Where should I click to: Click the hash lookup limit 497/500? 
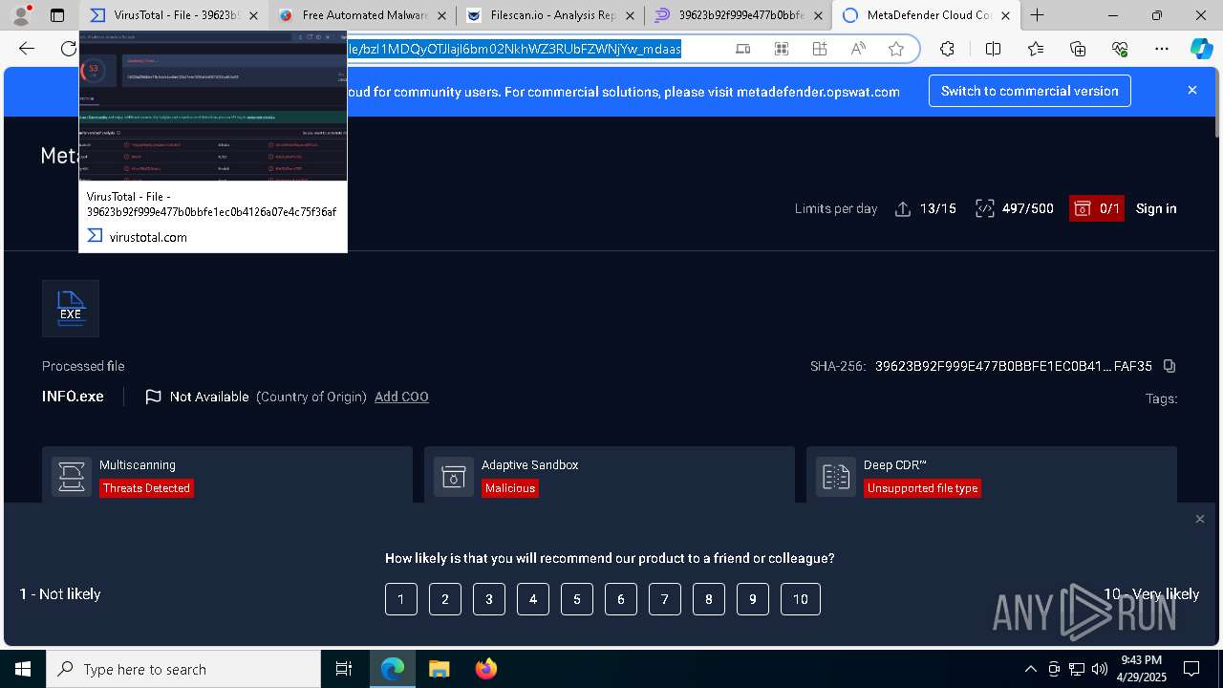point(1015,208)
